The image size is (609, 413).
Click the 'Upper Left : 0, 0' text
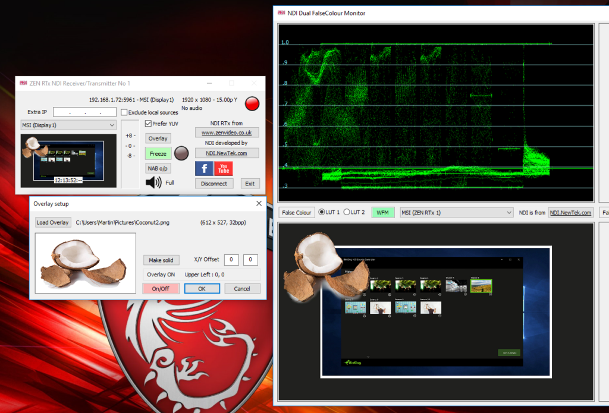point(205,275)
